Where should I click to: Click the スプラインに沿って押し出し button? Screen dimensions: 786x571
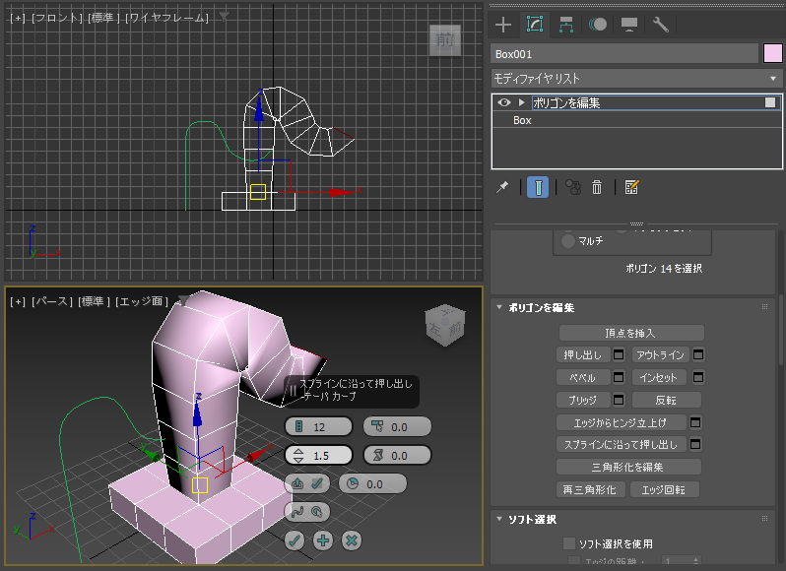(x=622, y=444)
